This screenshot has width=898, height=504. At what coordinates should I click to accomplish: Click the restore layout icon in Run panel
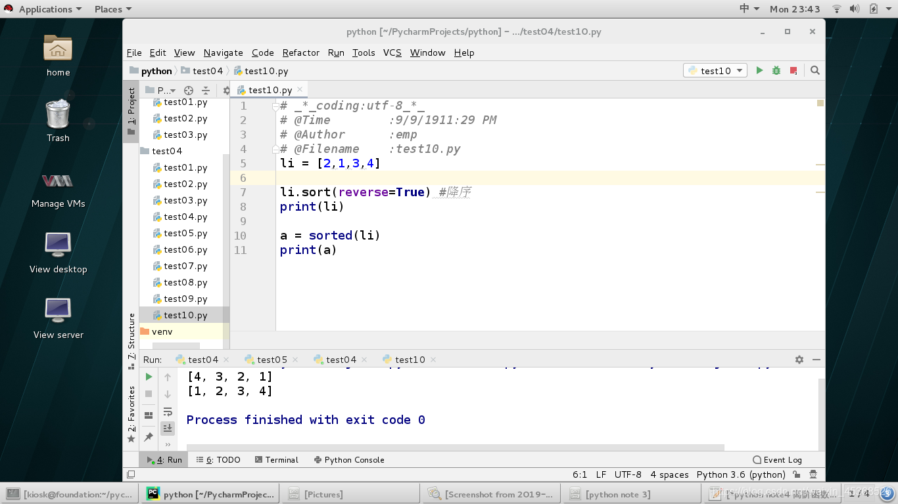[x=149, y=415]
